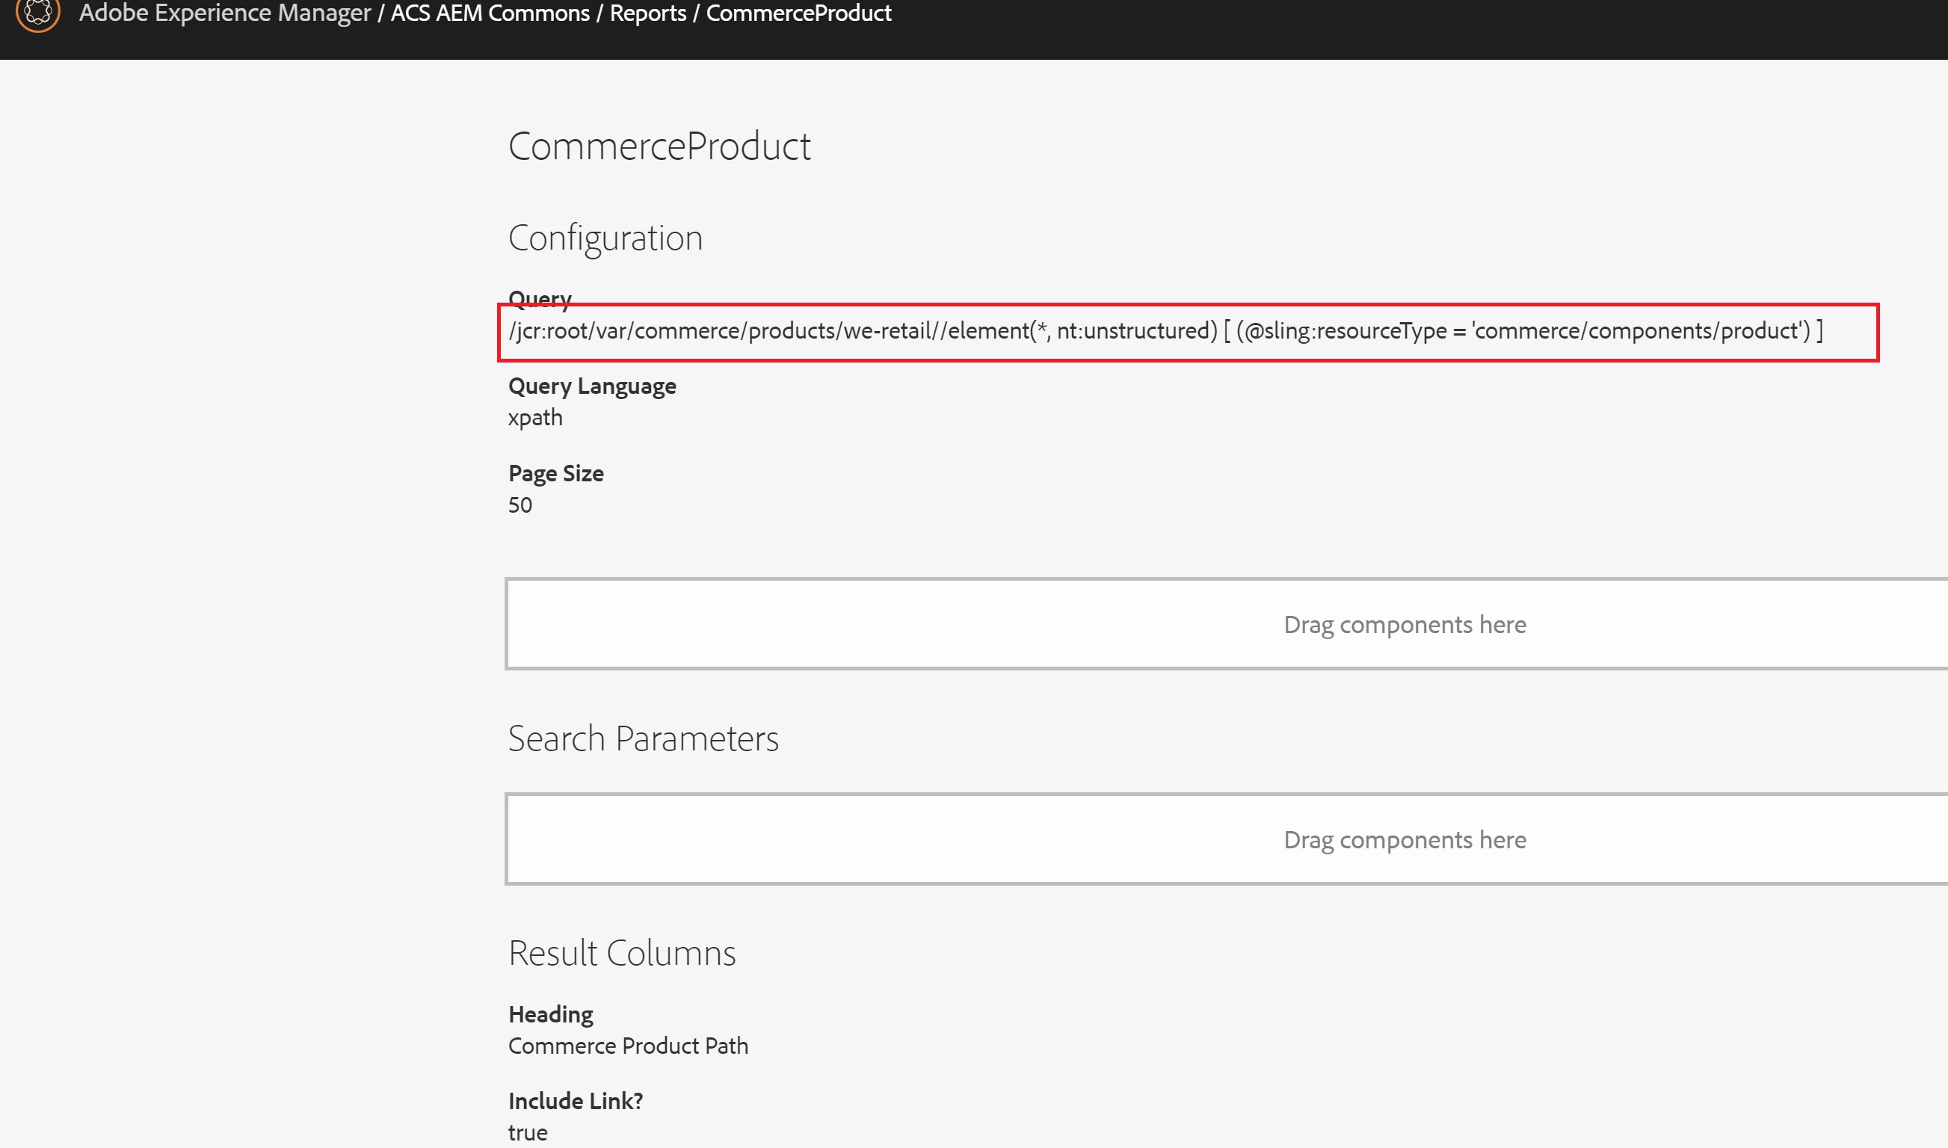Navigate to Reports in the breadcrumb
The height and width of the screenshot is (1148, 1948).
[x=647, y=13]
